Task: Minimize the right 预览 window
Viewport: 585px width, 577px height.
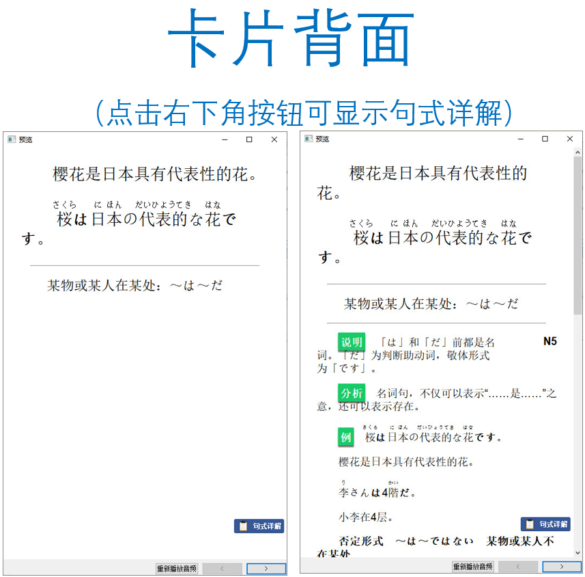Action: click(x=520, y=139)
